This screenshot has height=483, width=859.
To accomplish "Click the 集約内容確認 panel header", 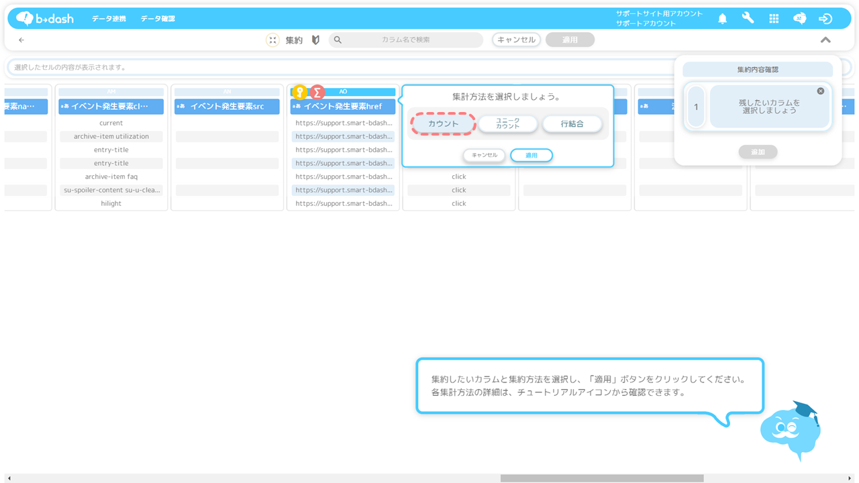I will [758, 70].
